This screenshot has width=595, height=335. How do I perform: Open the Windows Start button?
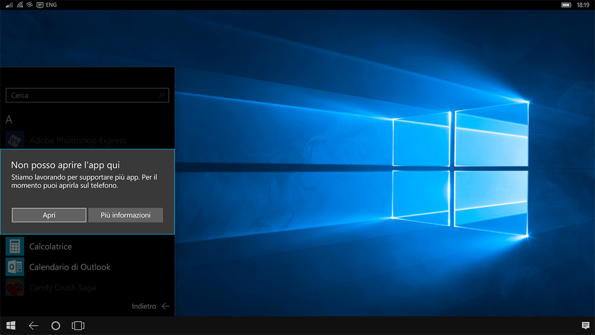pyautogui.click(x=11, y=326)
